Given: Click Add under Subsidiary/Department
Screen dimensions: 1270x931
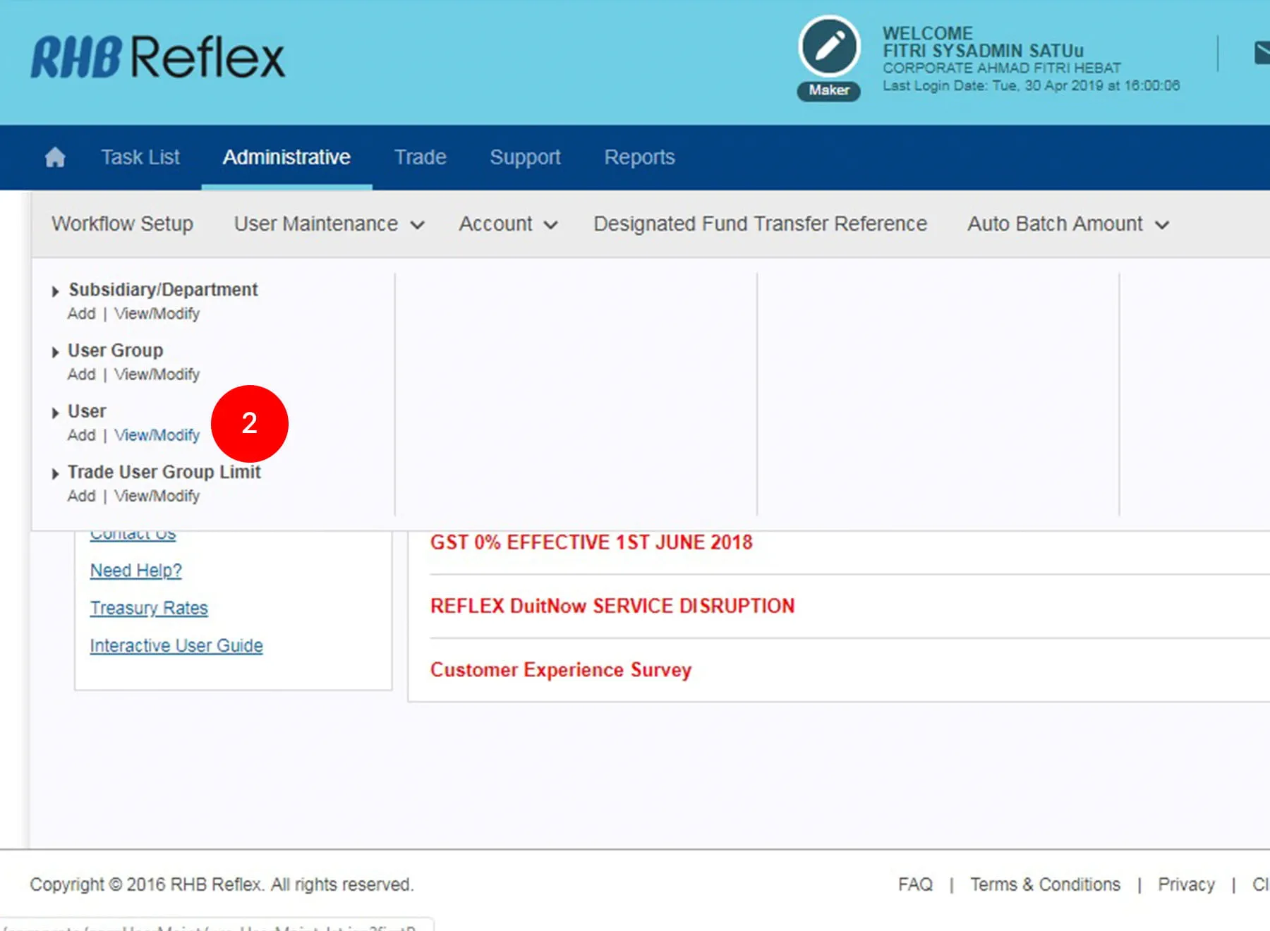Looking at the screenshot, I should click(81, 314).
